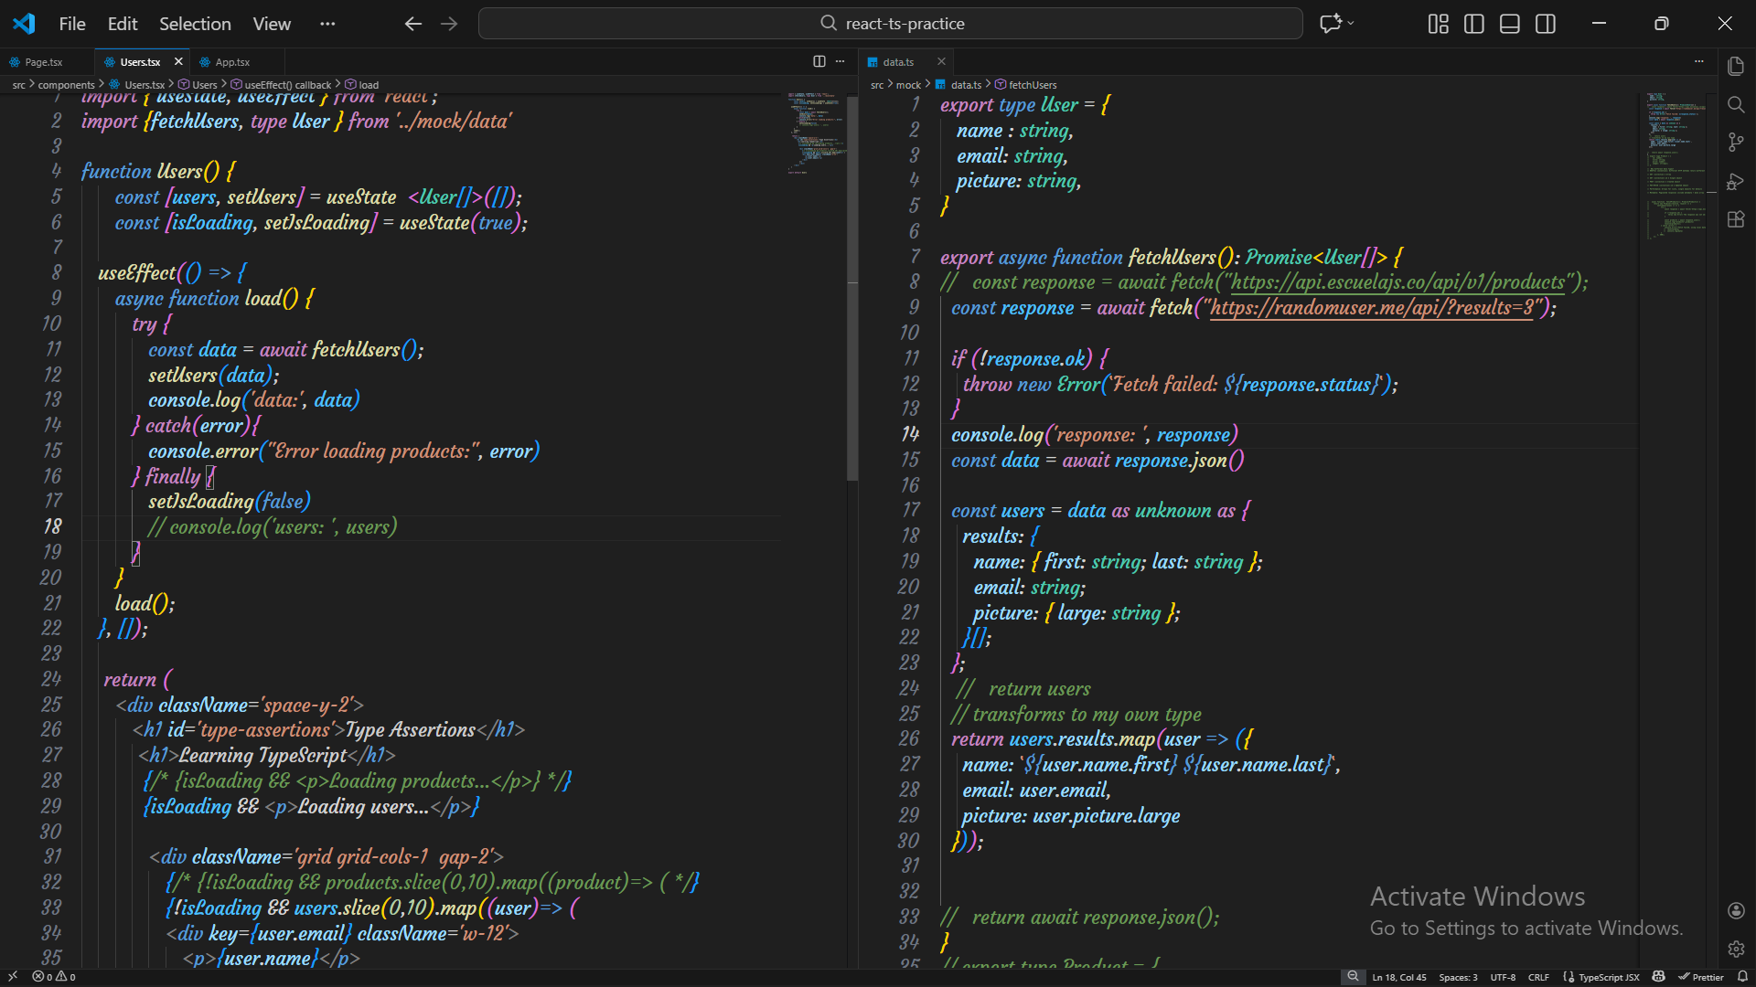Open the Accounts icon
Image resolution: width=1756 pixels, height=987 pixels.
(x=1735, y=910)
